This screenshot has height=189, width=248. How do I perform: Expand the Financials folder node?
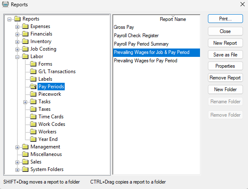(17, 34)
